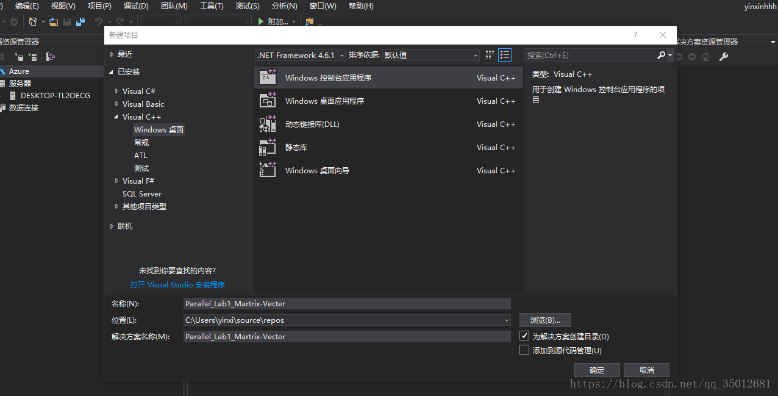Open the 分析(N) menu
Viewport: 778px width, 396px height.
pyautogui.click(x=285, y=5)
